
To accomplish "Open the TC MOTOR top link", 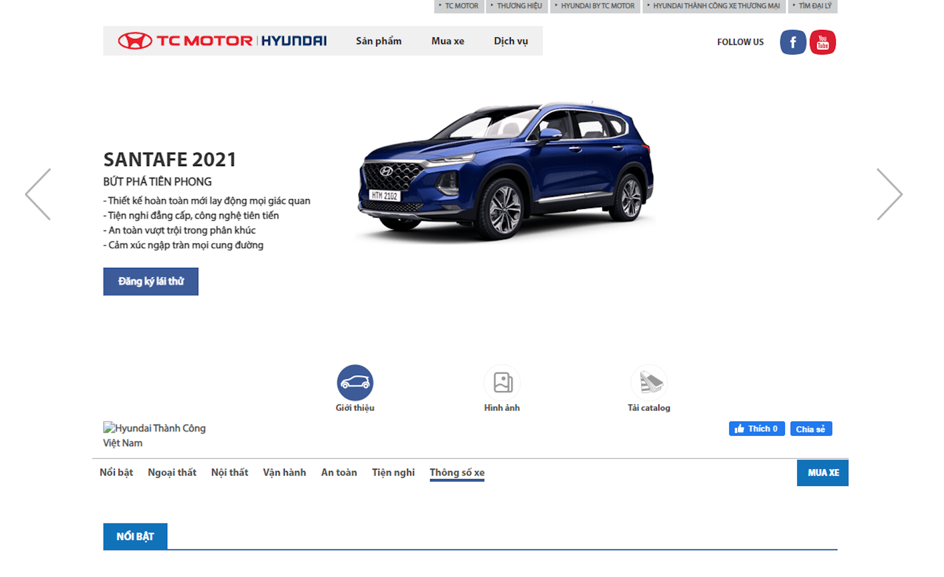I will 459,6.
